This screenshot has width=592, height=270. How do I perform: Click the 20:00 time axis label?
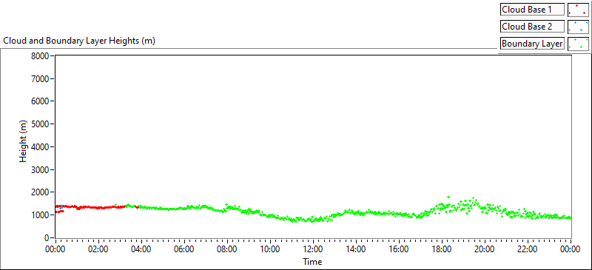pos(485,249)
